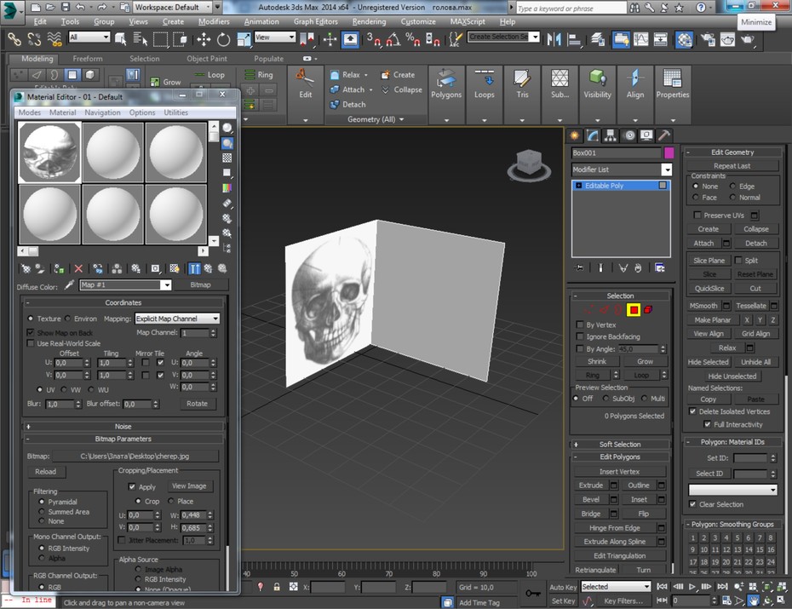This screenshot has height=609, width=792.
Task: Click the Box001 object color swatch
Action: click(669, 153)
